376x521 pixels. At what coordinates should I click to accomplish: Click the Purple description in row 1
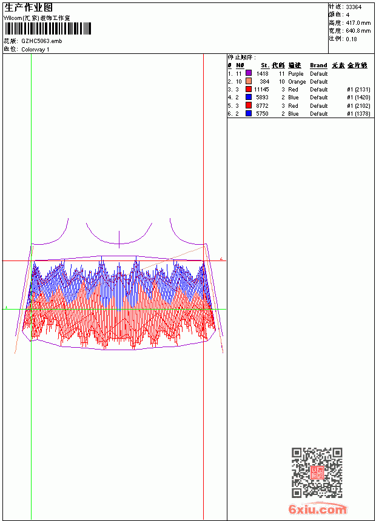296,74
